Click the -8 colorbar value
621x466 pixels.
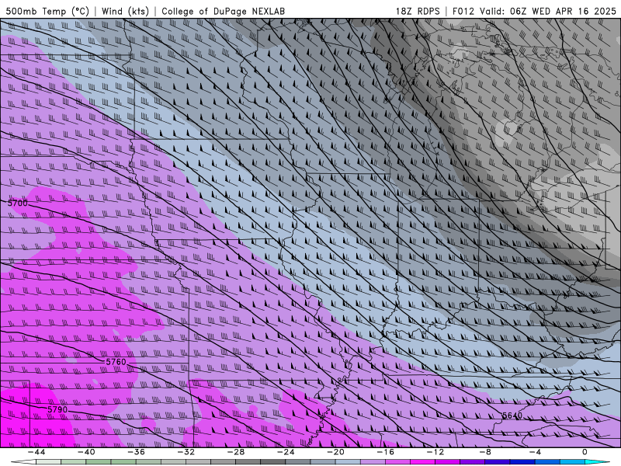point(484,452)
